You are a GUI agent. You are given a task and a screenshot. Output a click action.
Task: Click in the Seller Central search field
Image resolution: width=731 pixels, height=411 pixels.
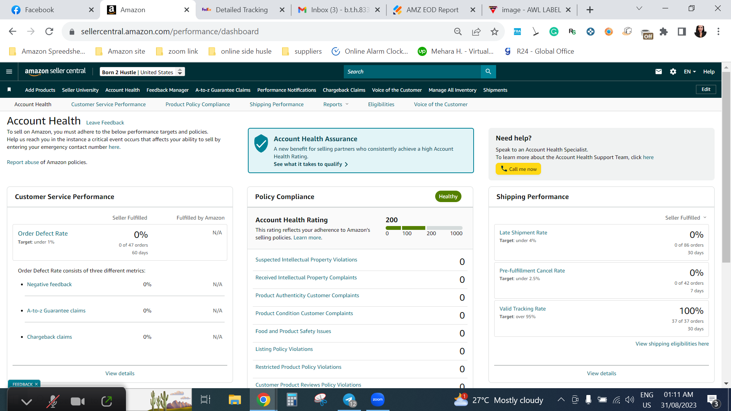tap(412, 72)
